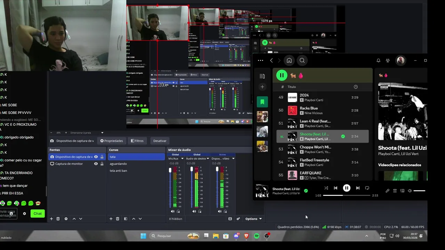The height and width of the screenshot is (250, 445).
Task: Select the tata scene
Action: click(136, 157)
